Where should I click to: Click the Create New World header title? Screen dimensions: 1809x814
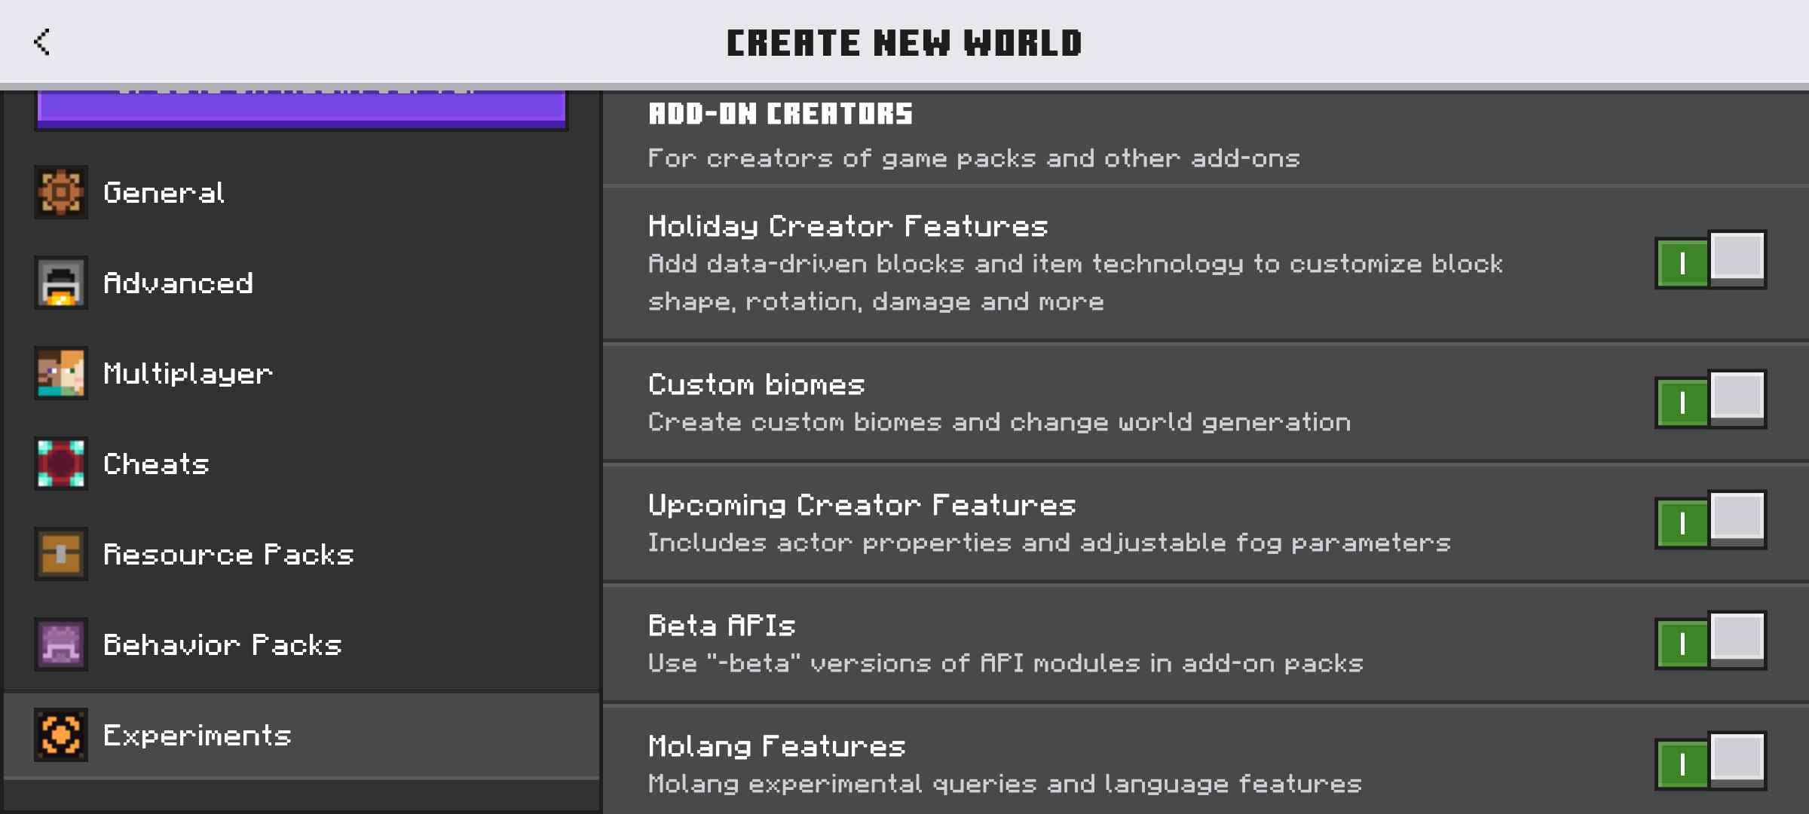pyautogui.click(x=904, y=43)
